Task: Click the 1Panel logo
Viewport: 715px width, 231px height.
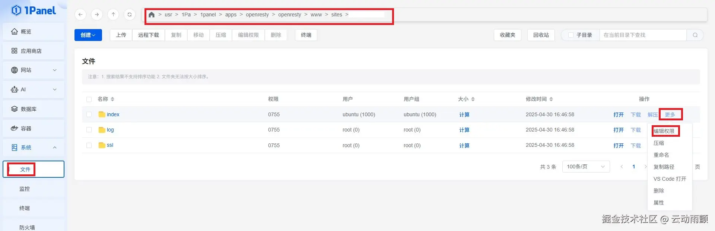Action: [34, 10]
